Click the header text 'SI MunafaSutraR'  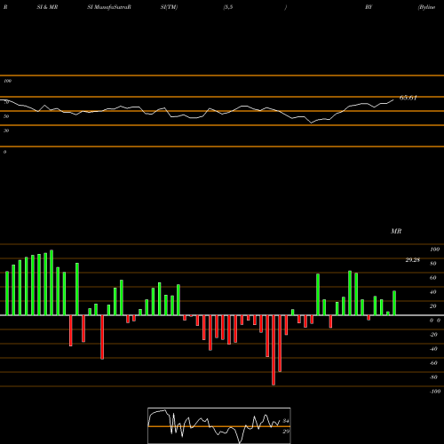point(109,7)
